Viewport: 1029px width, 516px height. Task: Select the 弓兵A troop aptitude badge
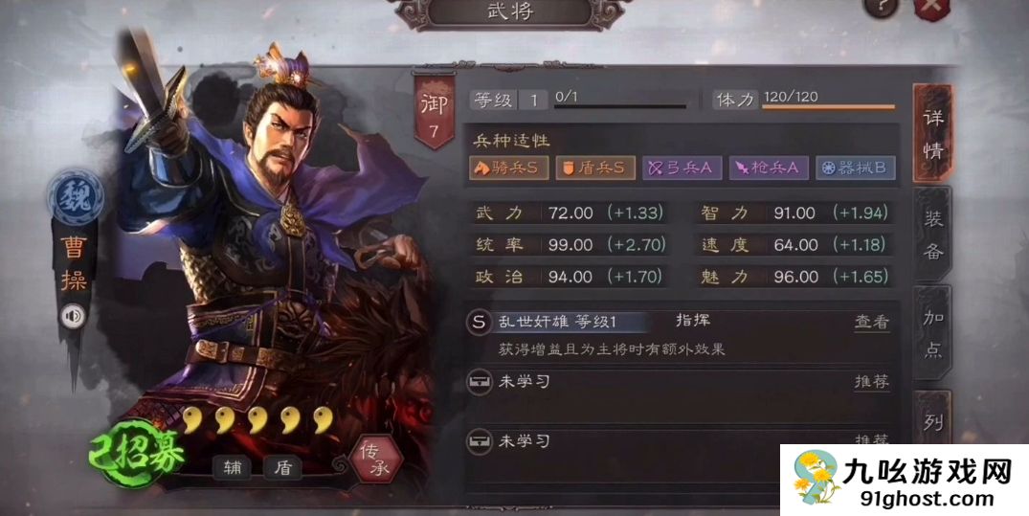pyautogui.click(x=682, y=168)
